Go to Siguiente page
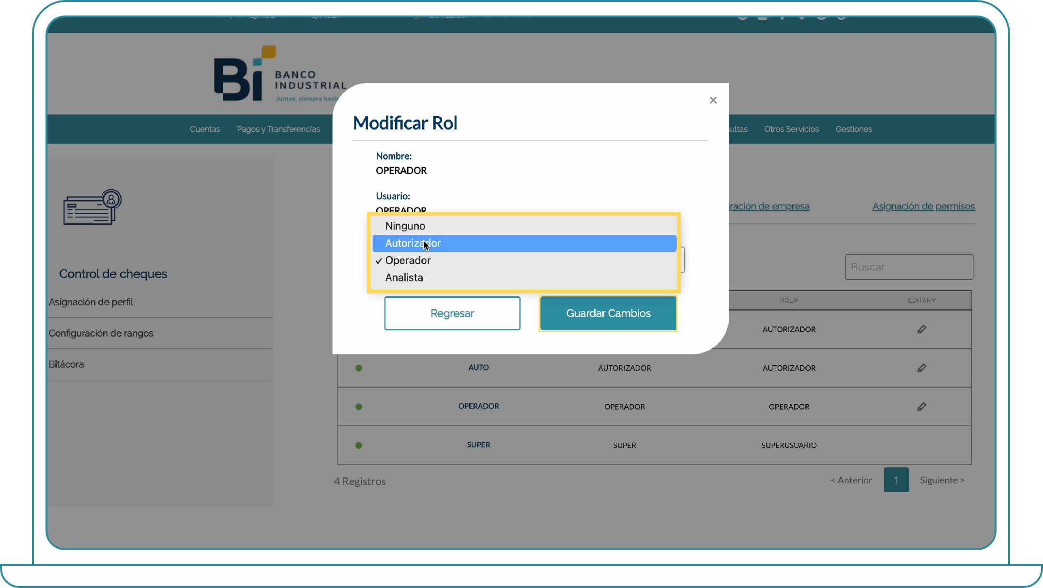This screenshot has height=588, width=1043. 942,480
